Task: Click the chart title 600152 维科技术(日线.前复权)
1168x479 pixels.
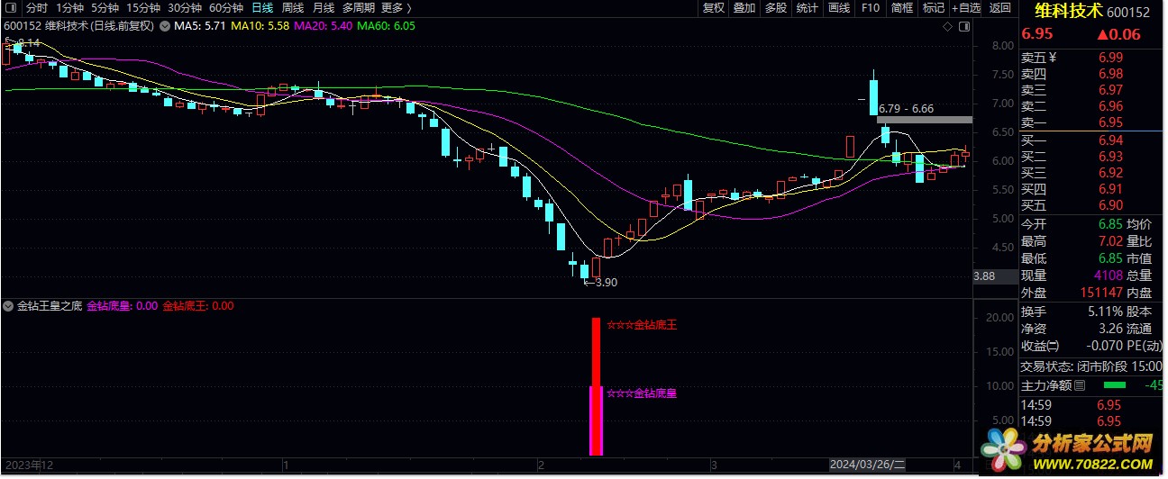Action: tap(79, 26)
